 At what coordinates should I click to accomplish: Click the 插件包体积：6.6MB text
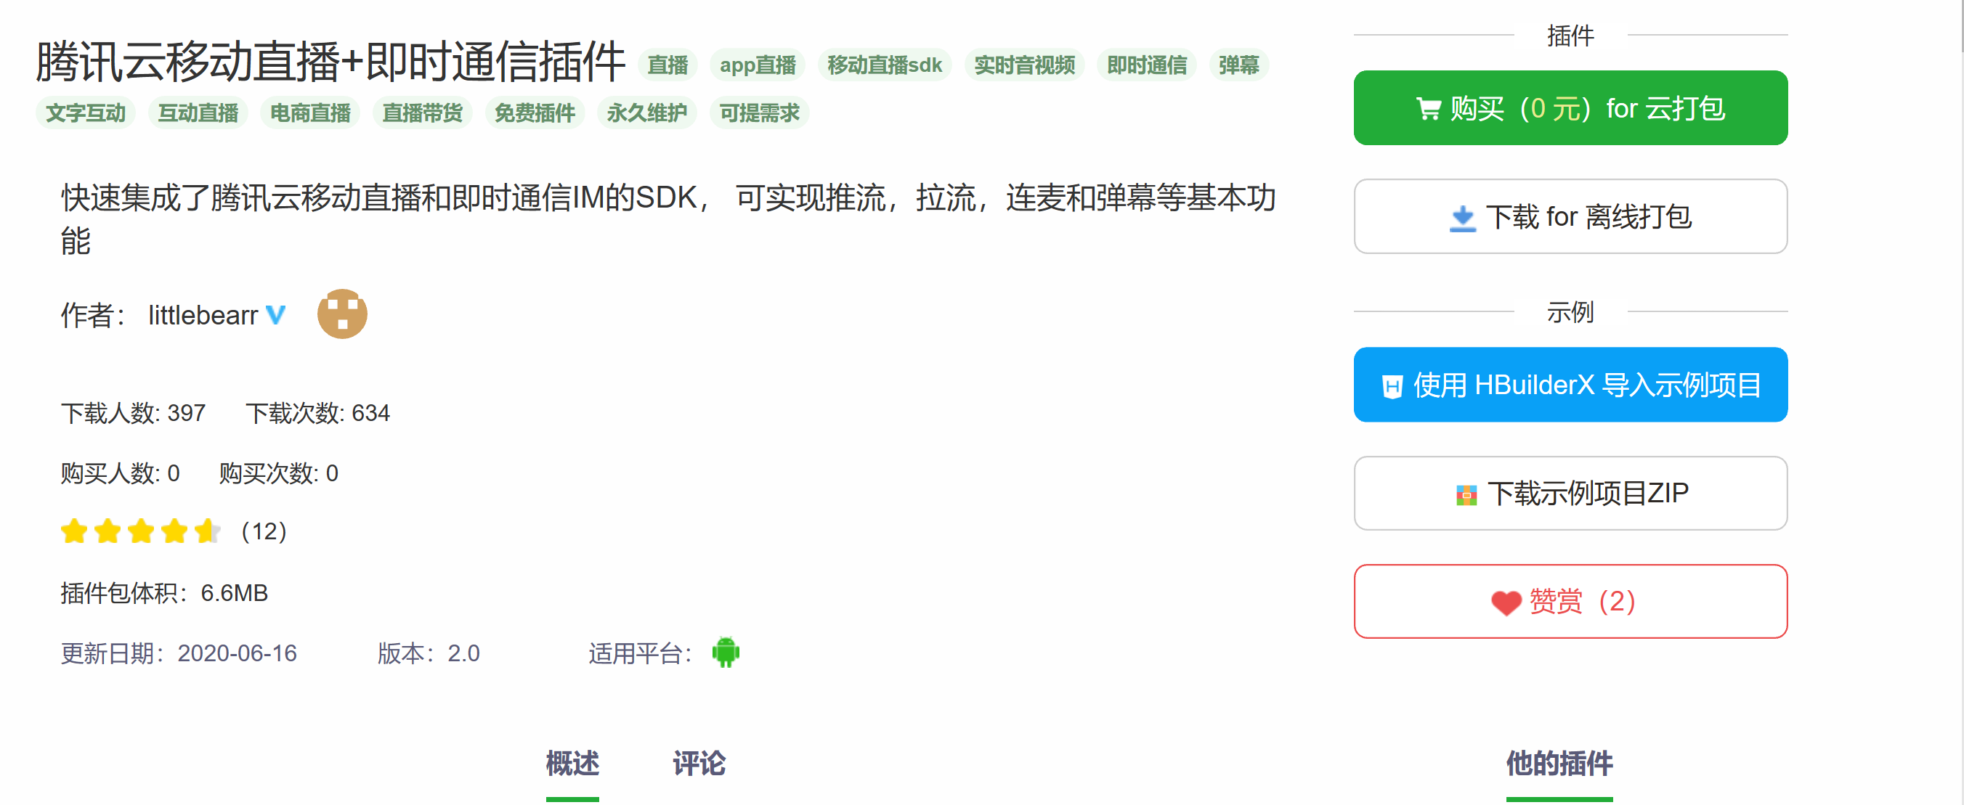pyautogui.click(x=165, y=592)
